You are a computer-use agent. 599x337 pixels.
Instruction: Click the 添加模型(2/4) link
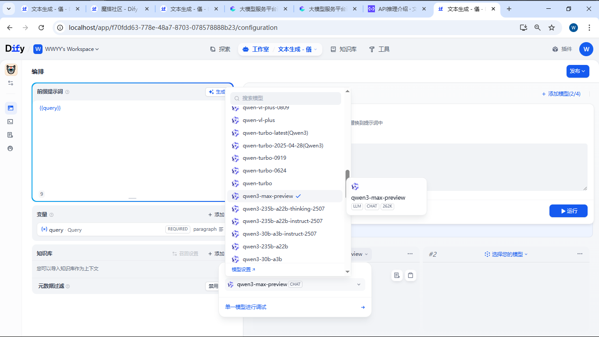point(561,94)
